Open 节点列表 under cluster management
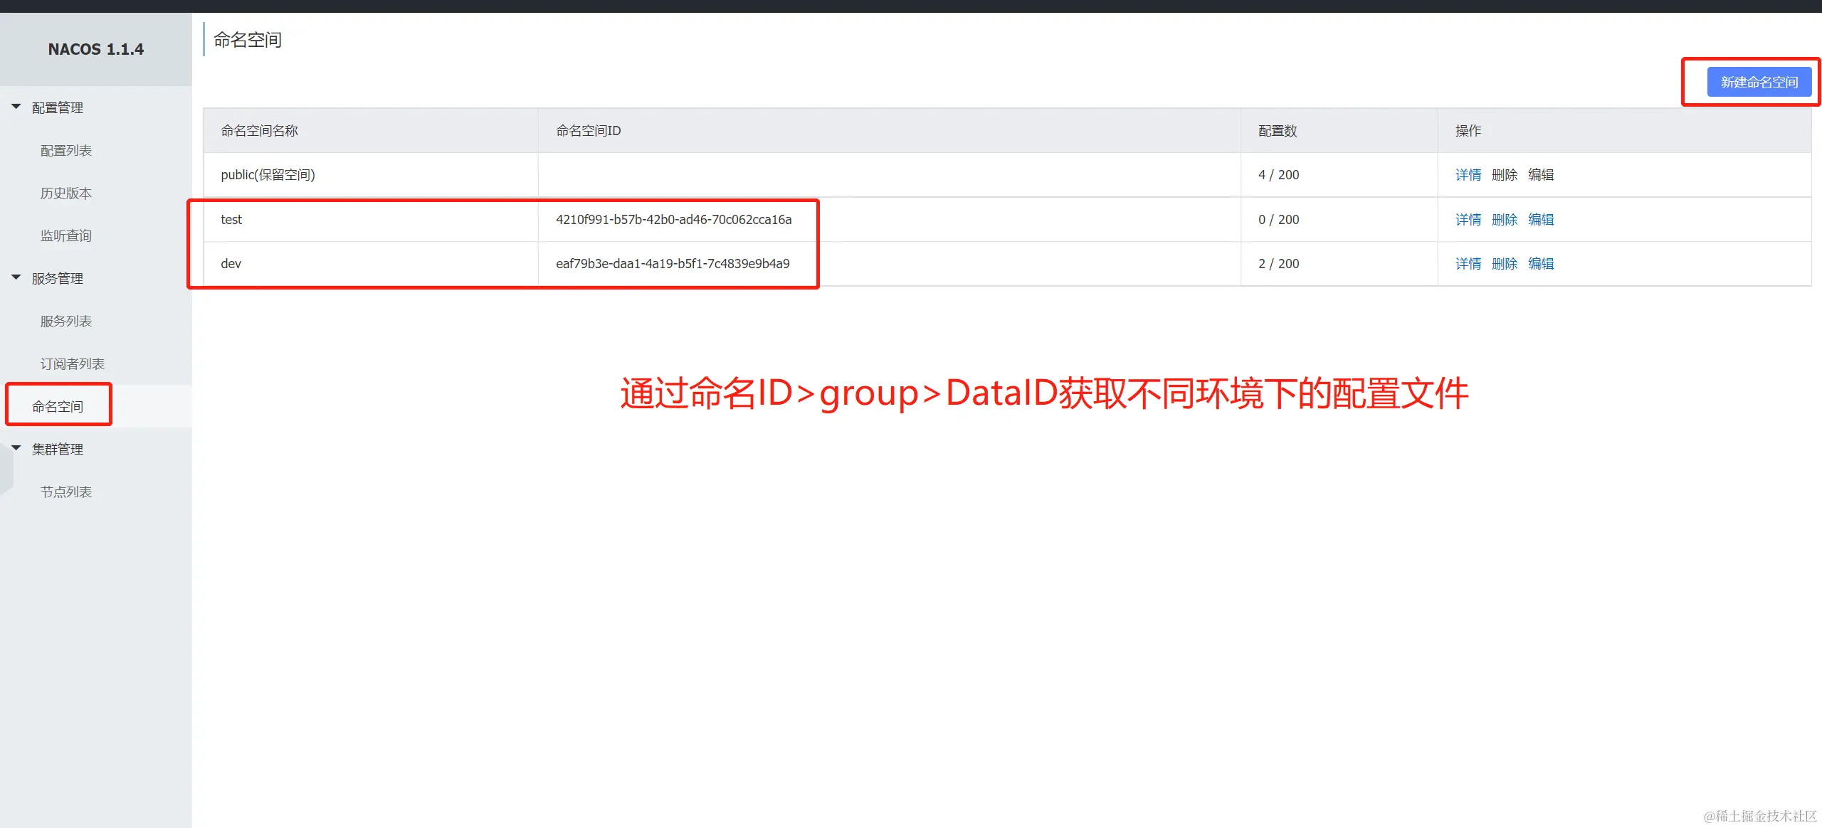Image resolution: width=1822 pixels, height=828 pixels. pyautogui.click(x=65, y=492)
